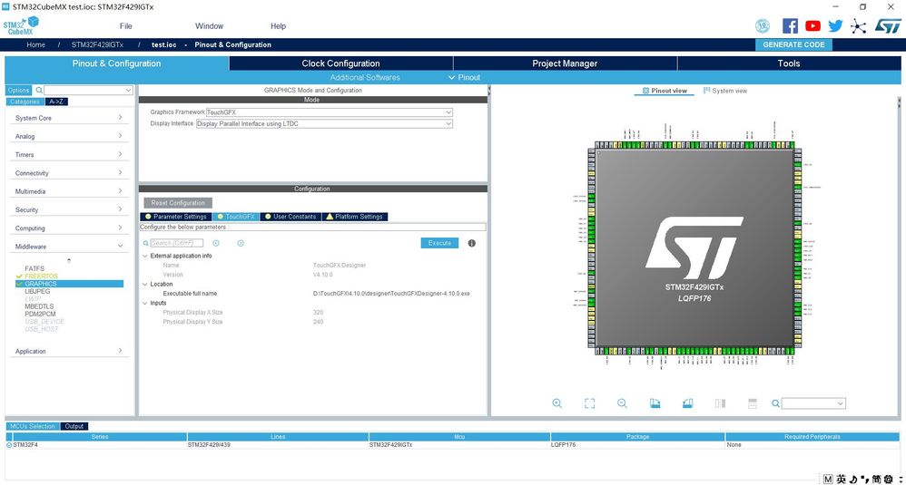Click the pin search magnifier icon
Viewport: 906px width, 485px height.
775,403
